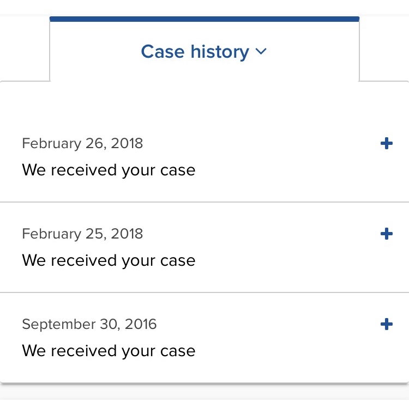Click the February 25, 2018 date label

click(82, 234)
